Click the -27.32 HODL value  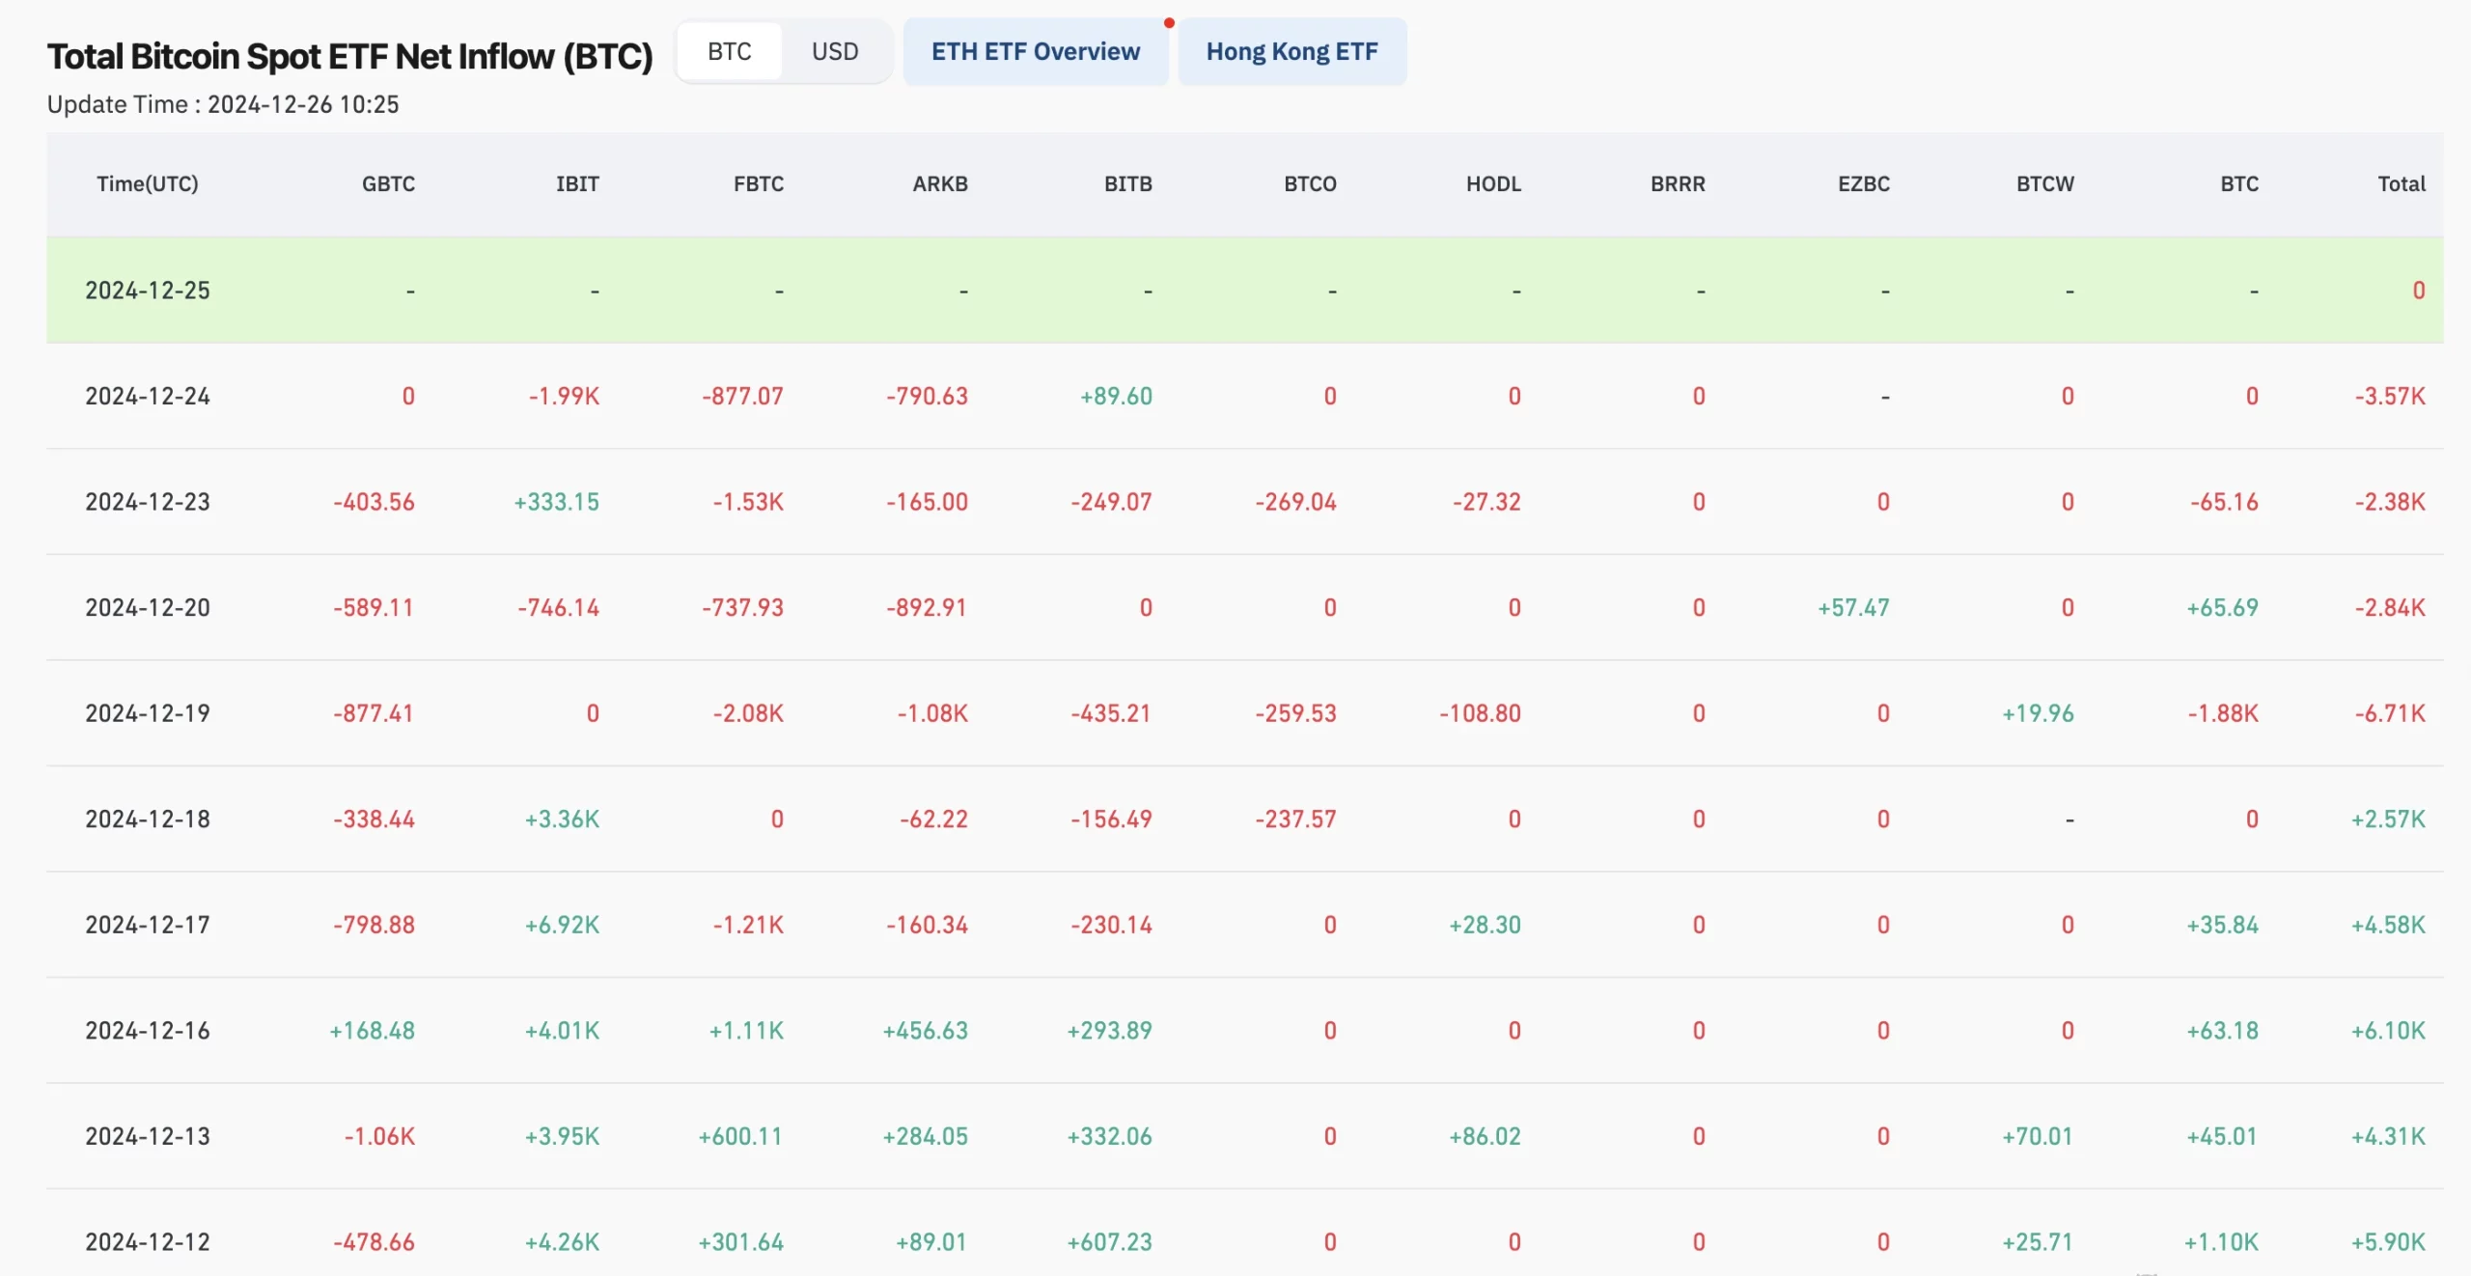1486,502
